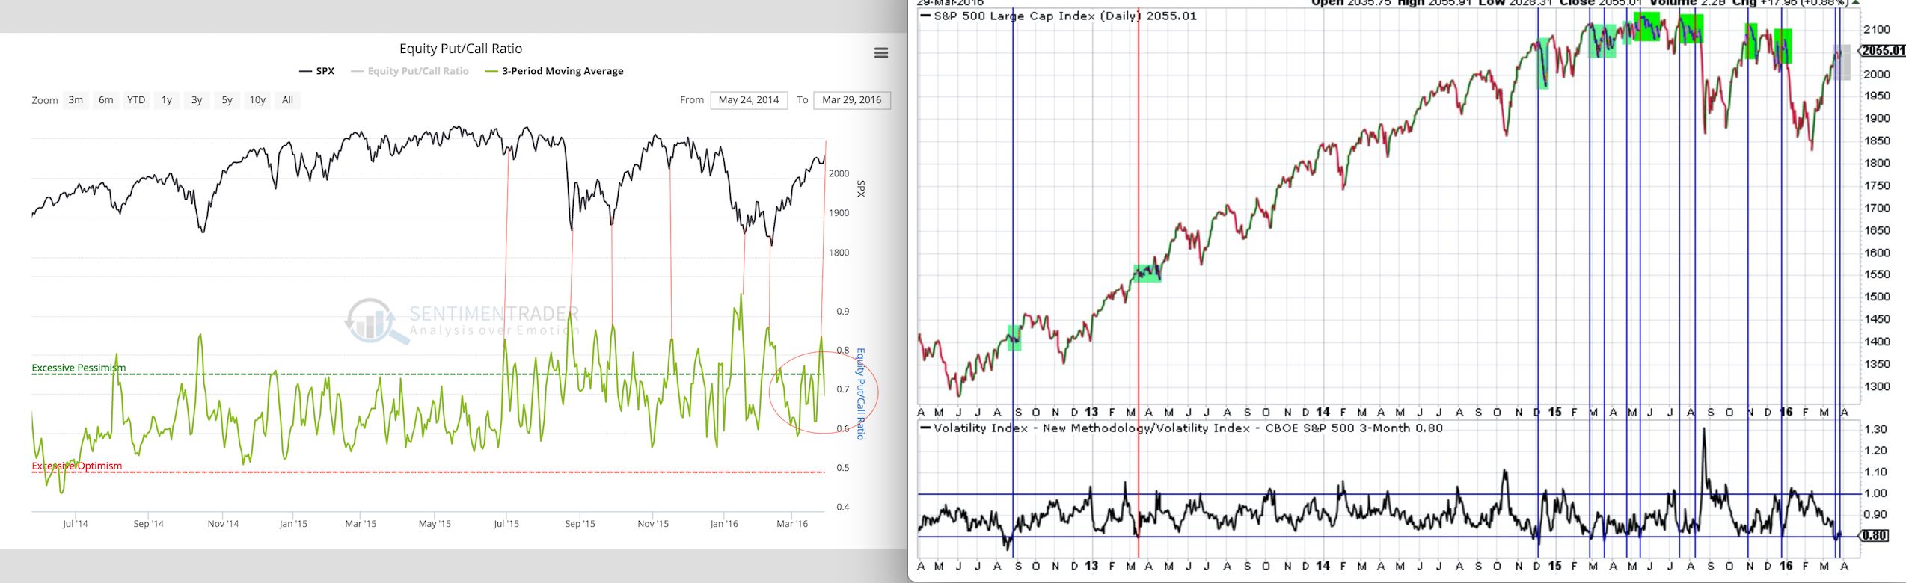The width and height of the screenshot is (1906, 583).
Task: Click the Mar '16 x-axis label
Action: point(792,524)
